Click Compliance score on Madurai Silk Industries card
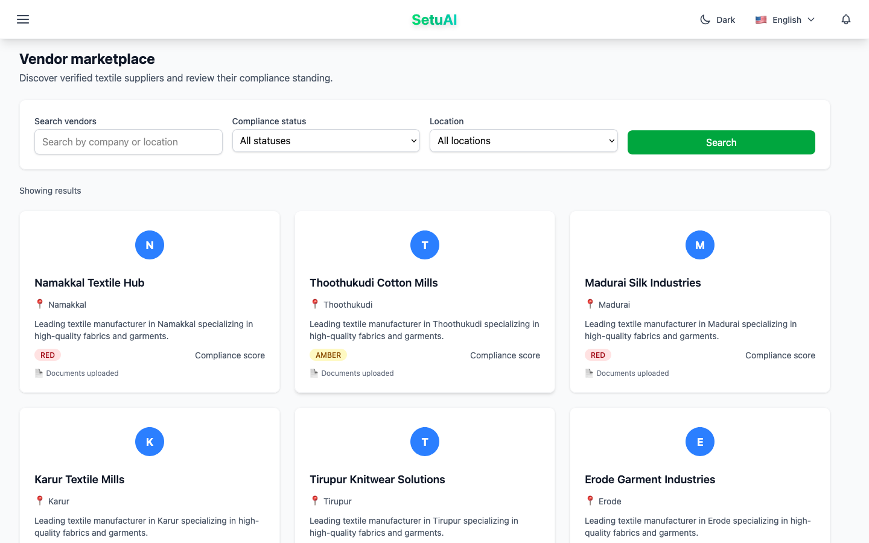869x543 pixels. 780,355
